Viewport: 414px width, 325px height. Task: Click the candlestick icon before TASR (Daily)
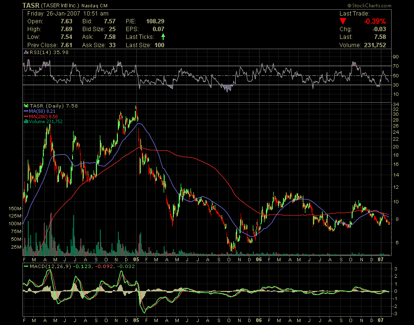point(26,106)
